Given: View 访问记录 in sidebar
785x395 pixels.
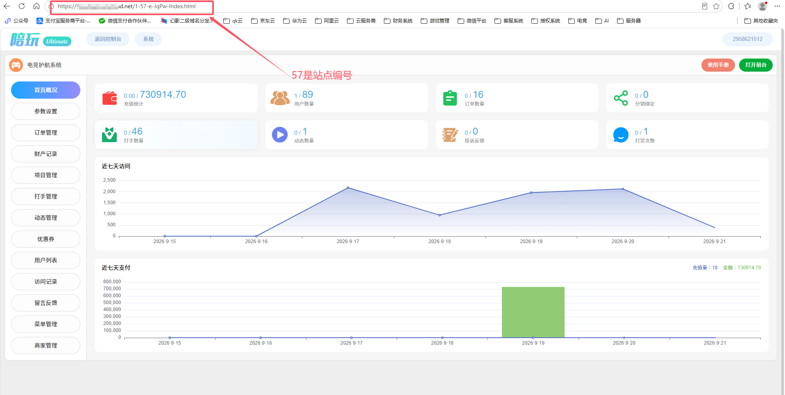Looking at the screenshot, I should coord(45,282).
